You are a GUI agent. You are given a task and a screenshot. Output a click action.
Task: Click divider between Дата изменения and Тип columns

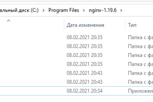point(125,25)
